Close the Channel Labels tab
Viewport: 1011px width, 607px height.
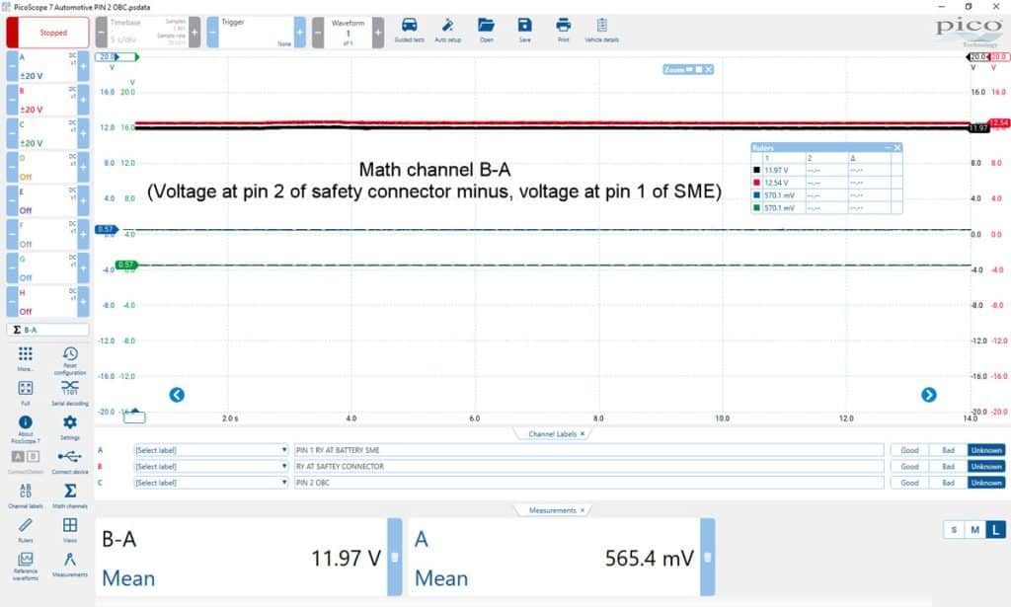click(x=583, y=433)
